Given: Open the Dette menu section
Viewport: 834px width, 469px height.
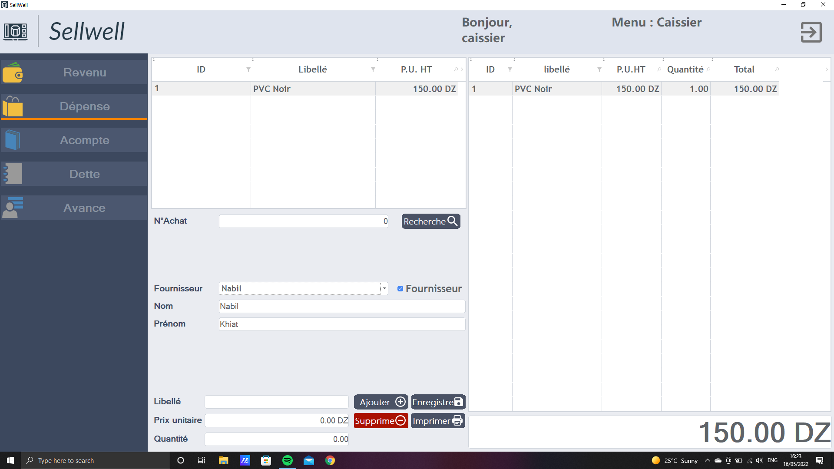Looking at the screenshot, I should (x=74, y=174).
